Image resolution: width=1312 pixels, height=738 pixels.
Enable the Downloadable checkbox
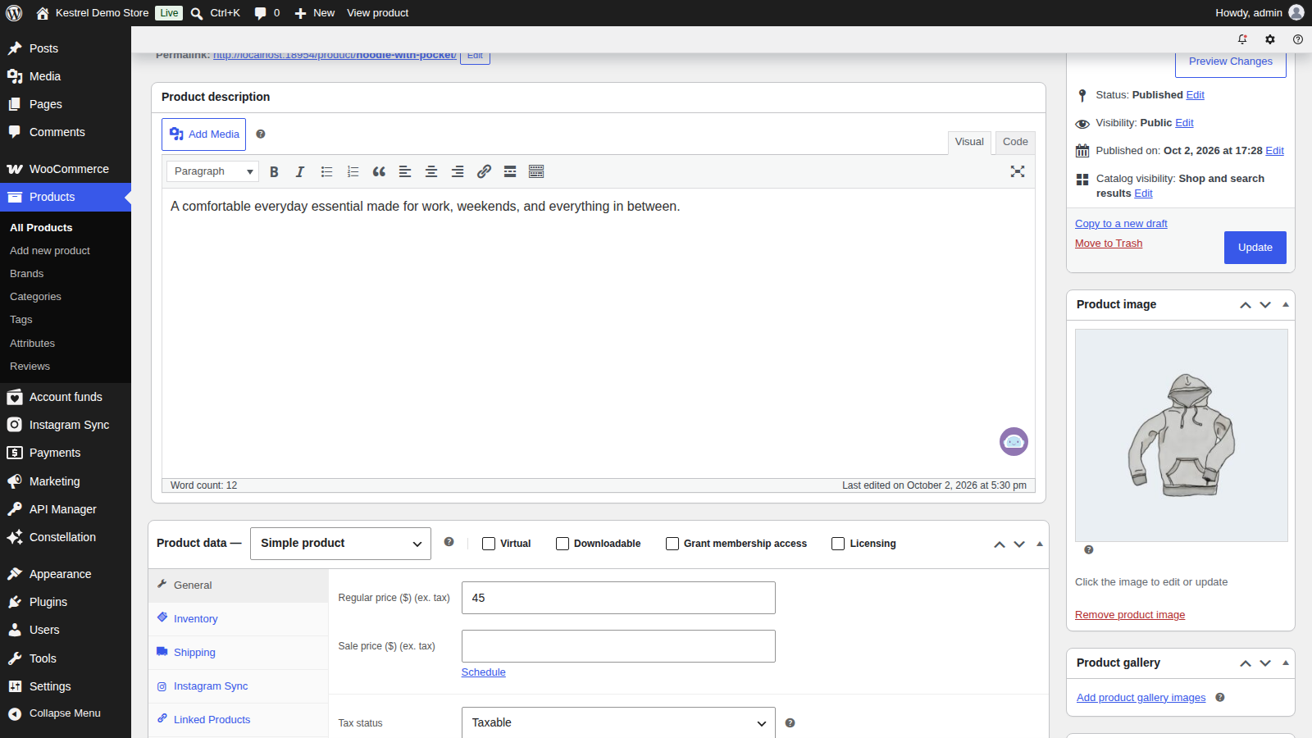pyautogui.click(x=563, y=544)
